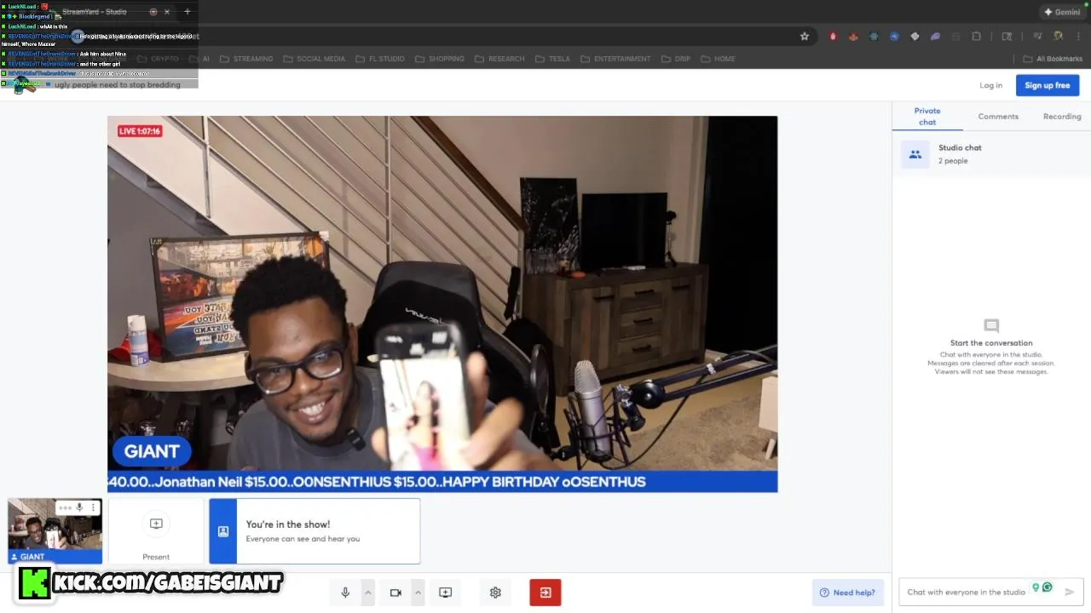Click the Studio chat people icon
The width and height of the screenshot is (1091, 613).
[x=915, y=154]
